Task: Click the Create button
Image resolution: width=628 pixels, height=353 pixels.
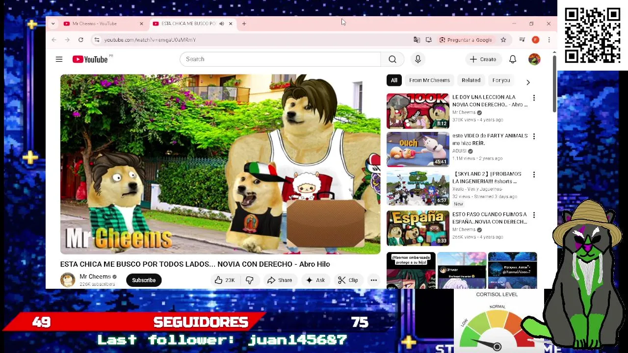Action: pyautogui.click(x=483, y=59)
